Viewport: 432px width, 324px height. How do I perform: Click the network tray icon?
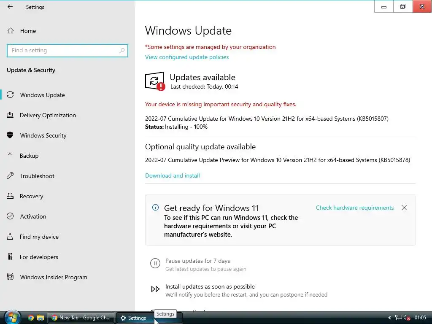(398, 318)
